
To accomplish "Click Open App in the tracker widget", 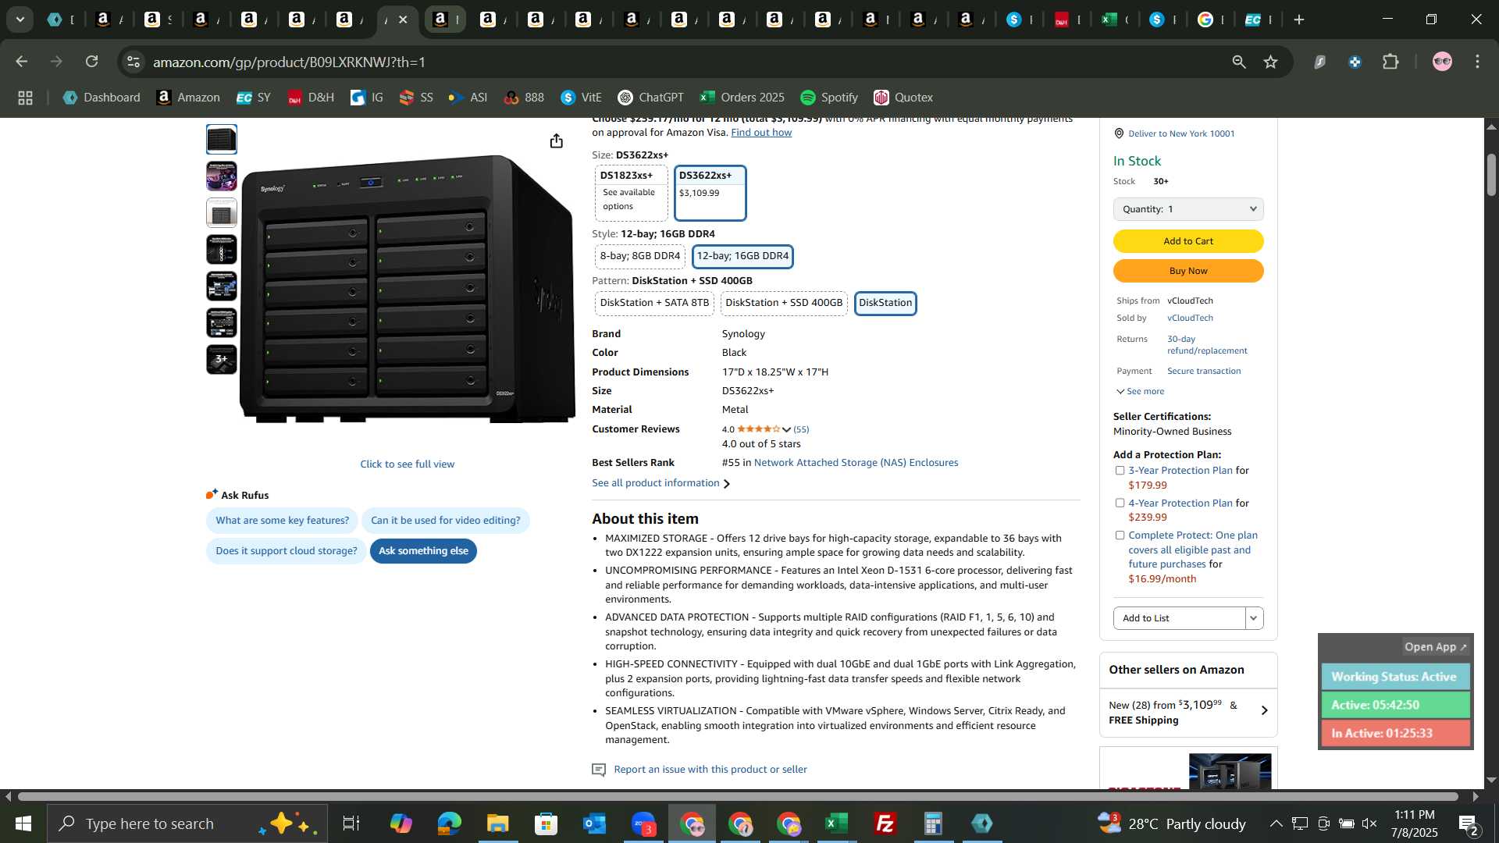I will 1435,647.
